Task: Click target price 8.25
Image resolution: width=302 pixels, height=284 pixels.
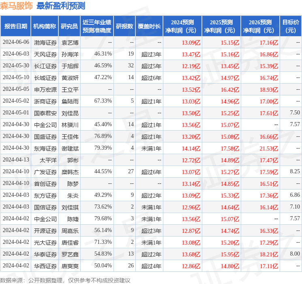Action: coord(295,171)
